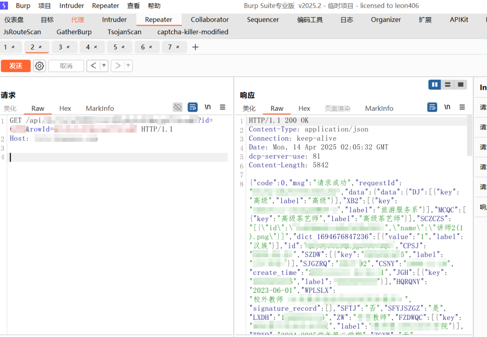
Task: Switch to APIKit extension tab
Action: pos(459,19)
